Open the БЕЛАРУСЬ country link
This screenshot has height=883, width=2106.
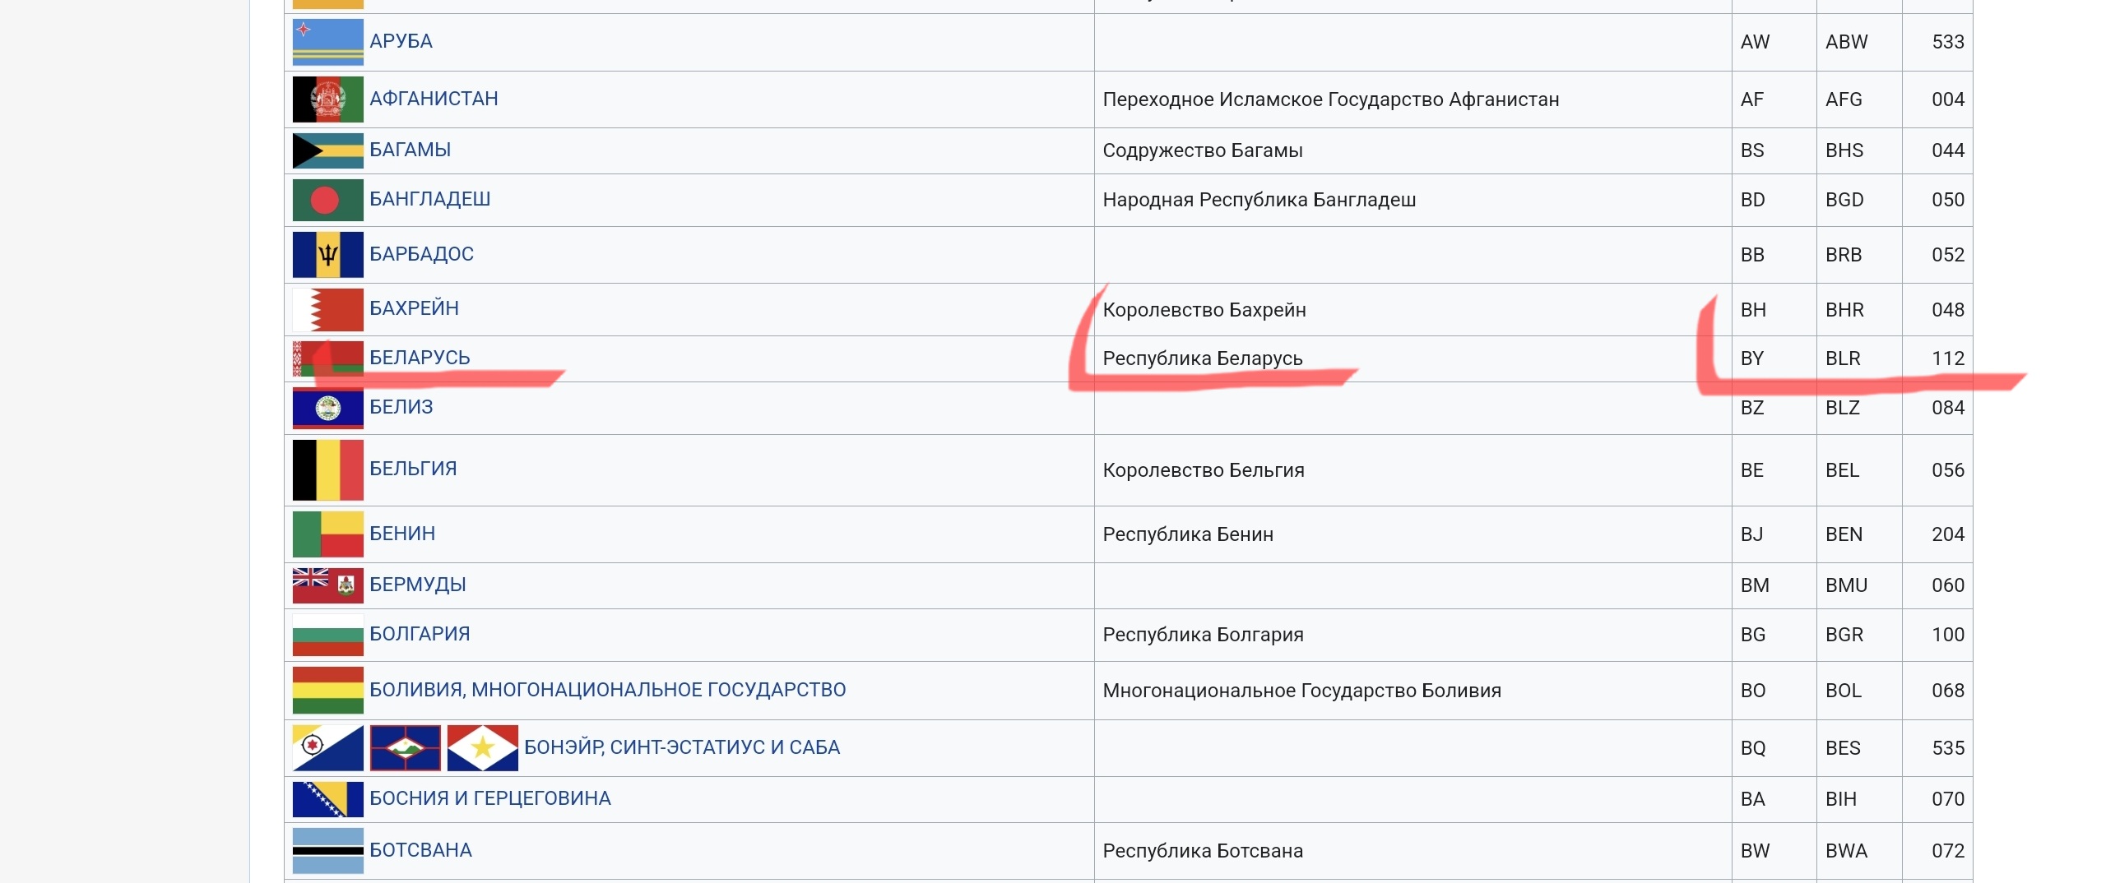[420, 358]
